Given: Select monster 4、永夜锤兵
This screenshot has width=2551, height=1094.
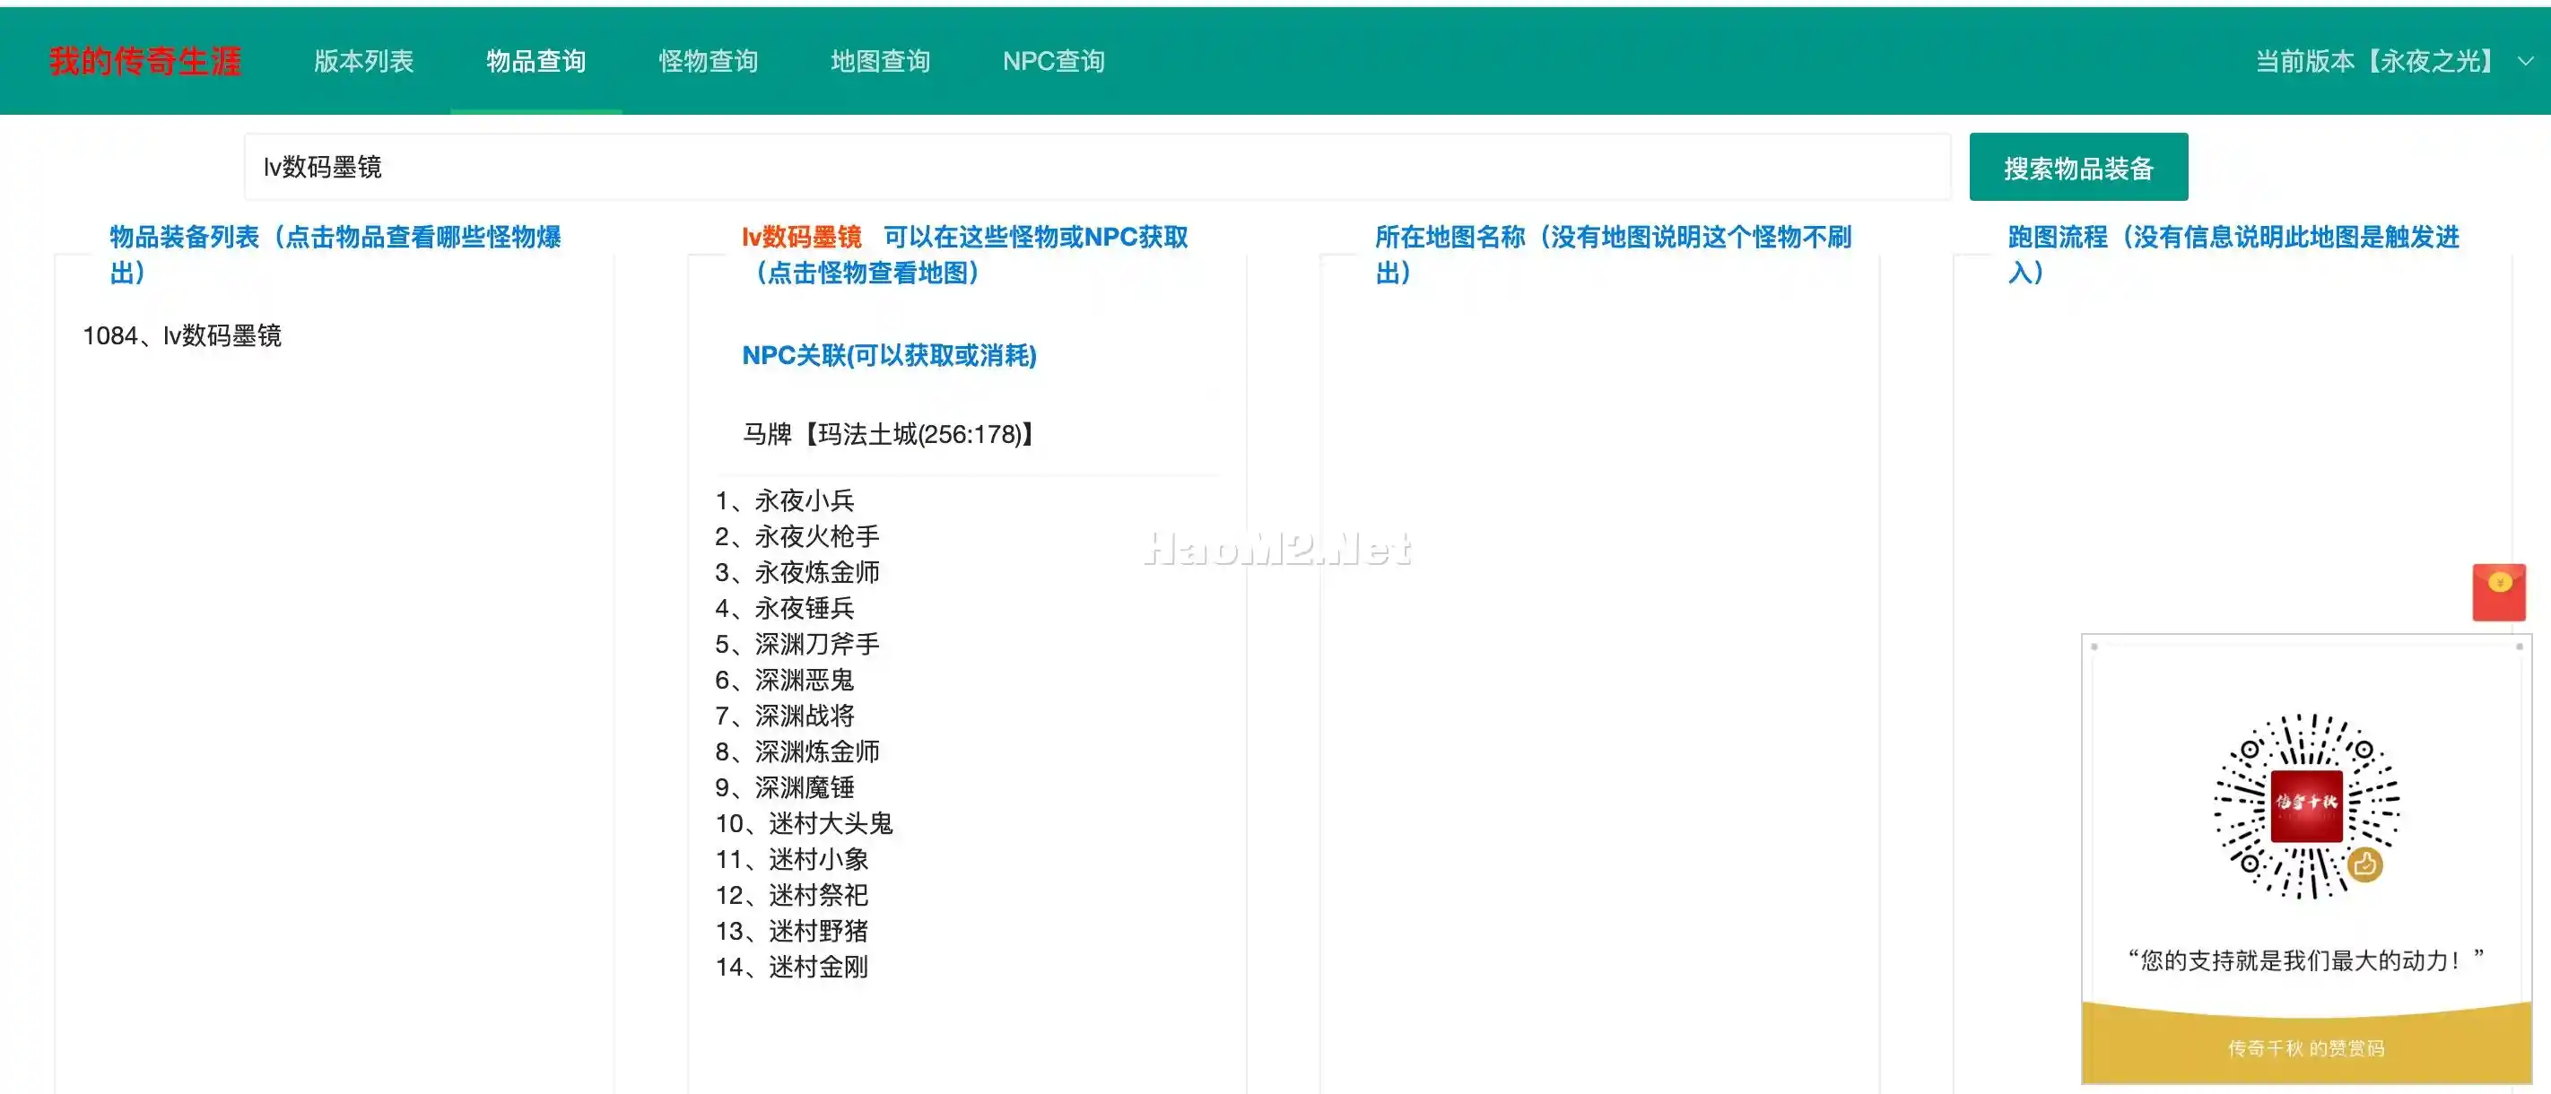Looking at the screenshot, I should pos(784,608).
